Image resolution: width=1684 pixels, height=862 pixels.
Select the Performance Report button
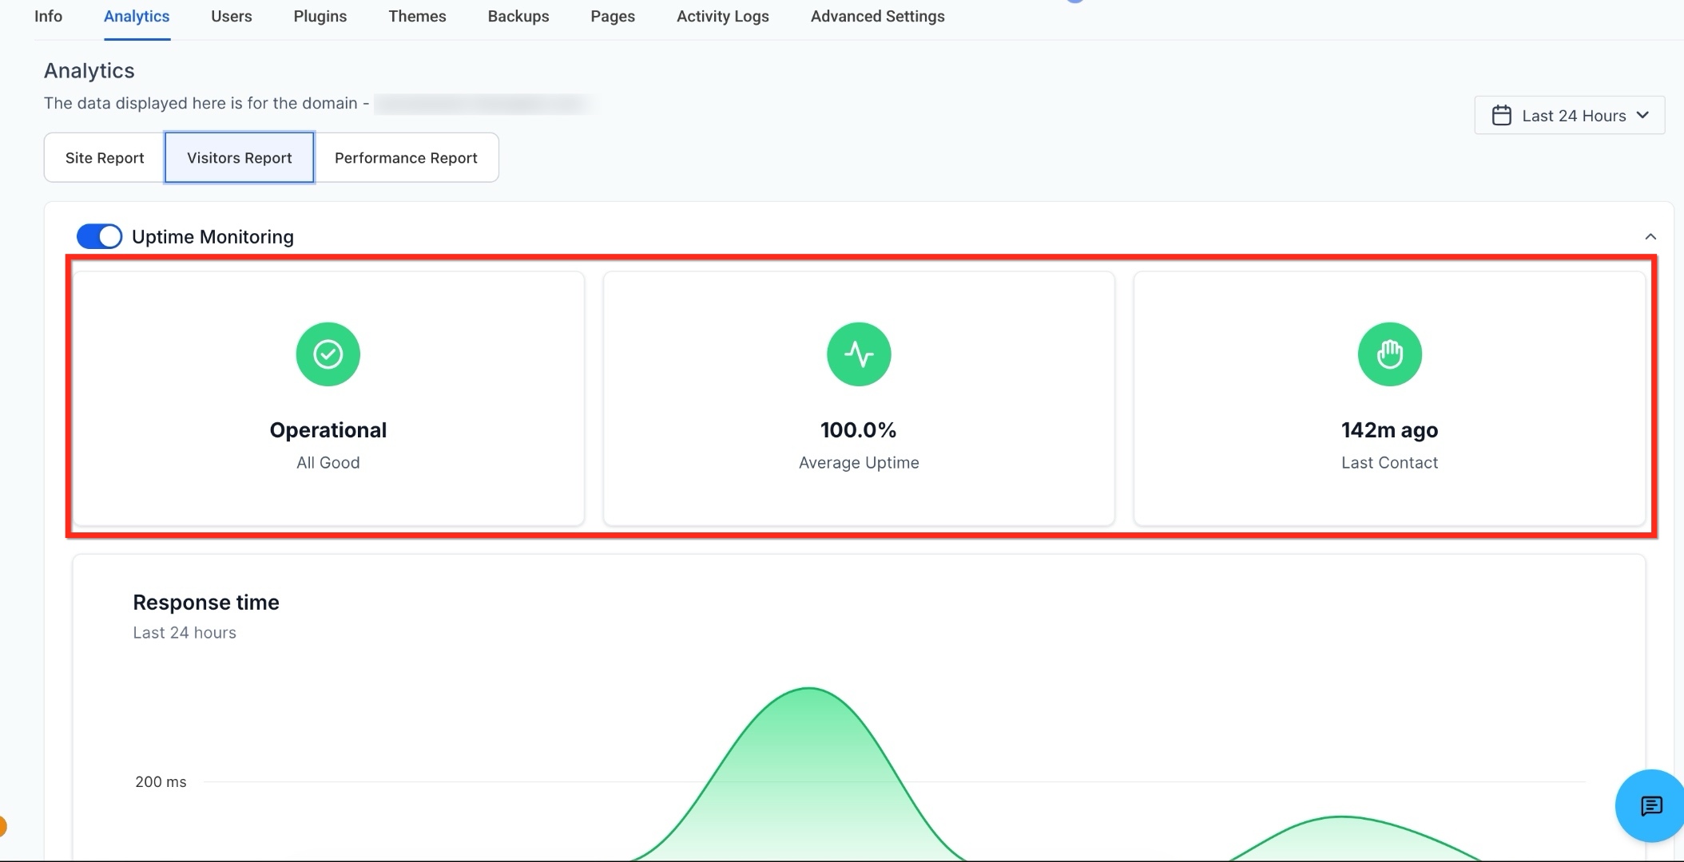click(406, 158)
